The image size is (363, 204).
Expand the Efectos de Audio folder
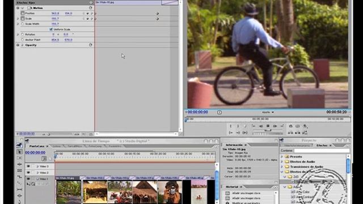tap(282, 161)
